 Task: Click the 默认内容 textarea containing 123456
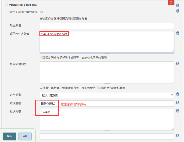coord(107,119)
